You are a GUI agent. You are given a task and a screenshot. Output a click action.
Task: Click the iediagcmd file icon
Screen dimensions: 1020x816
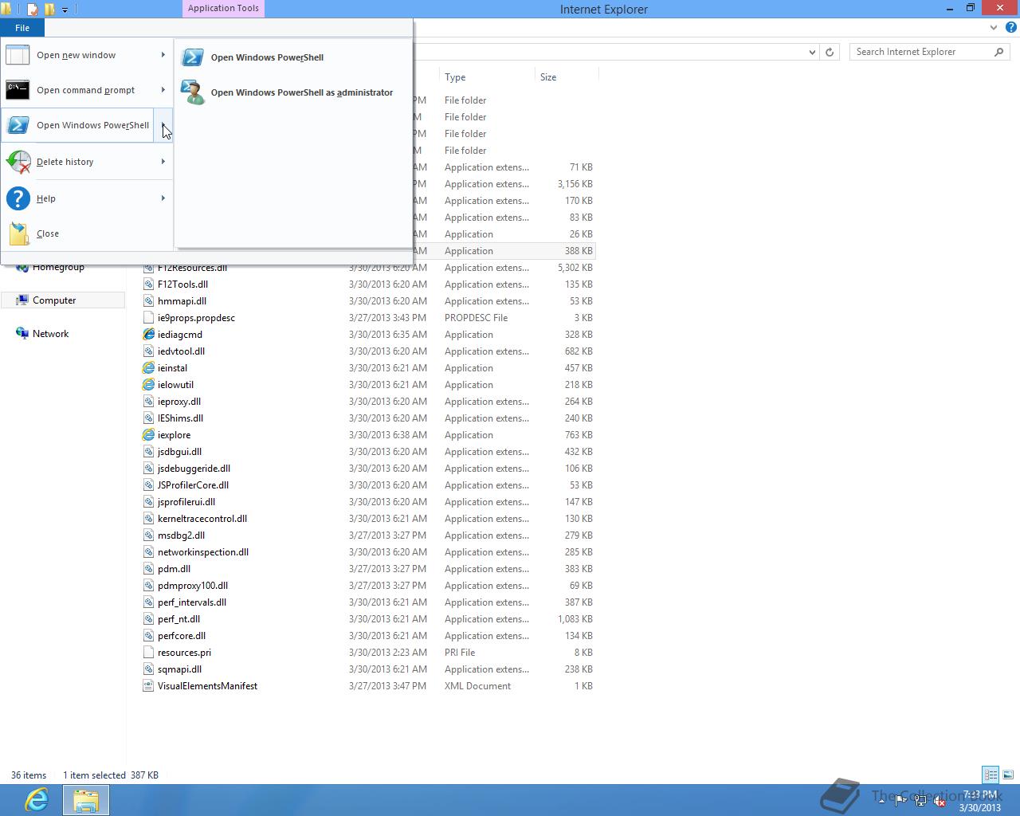[x=148, y=335]
